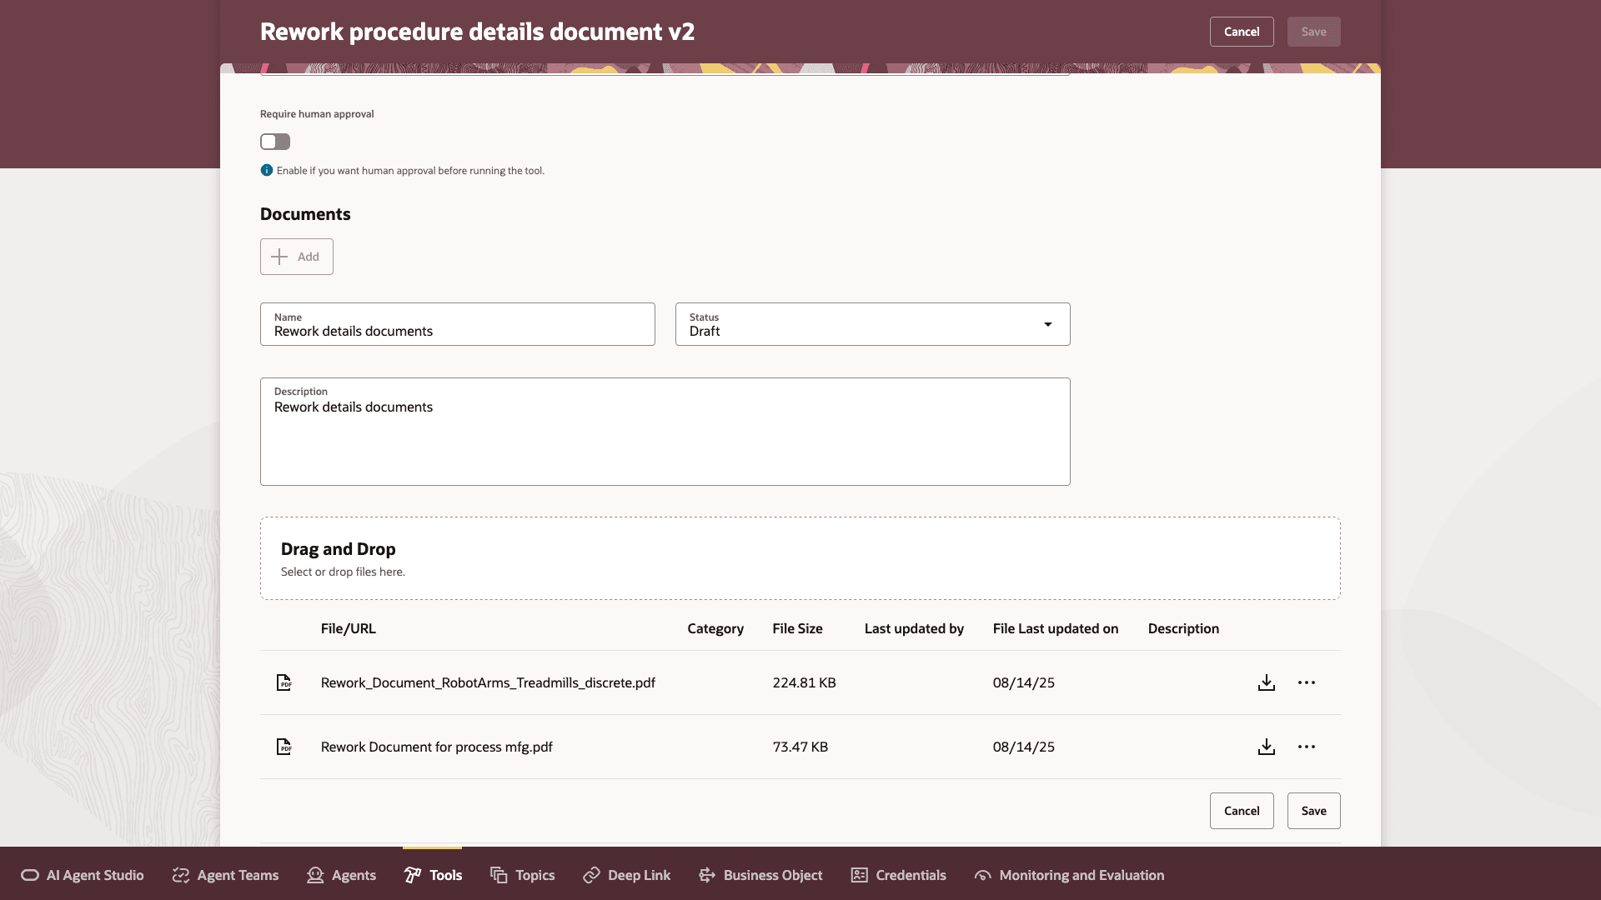Open the Agent Teams section
The image size is (1601, 900).
click(x=224, y=875)
